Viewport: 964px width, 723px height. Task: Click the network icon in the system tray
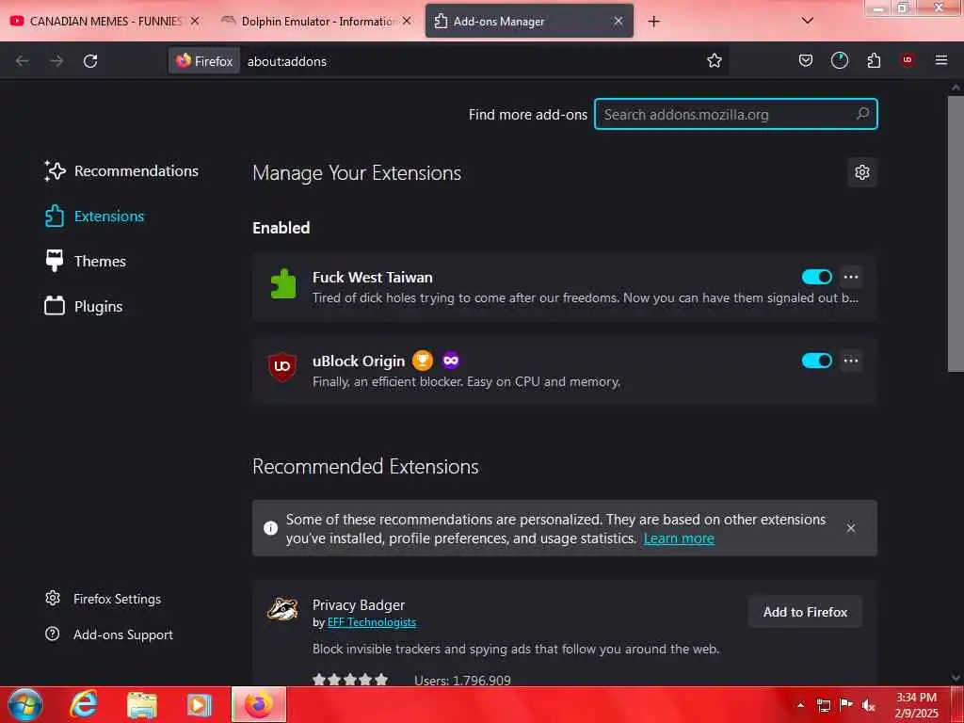[823, 705]
